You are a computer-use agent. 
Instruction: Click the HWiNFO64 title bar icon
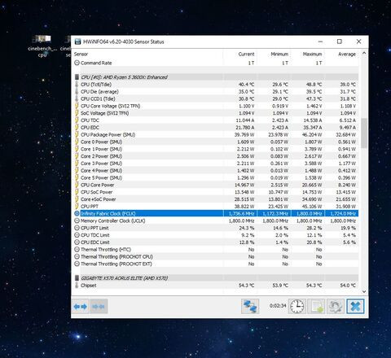coord(77,41)
